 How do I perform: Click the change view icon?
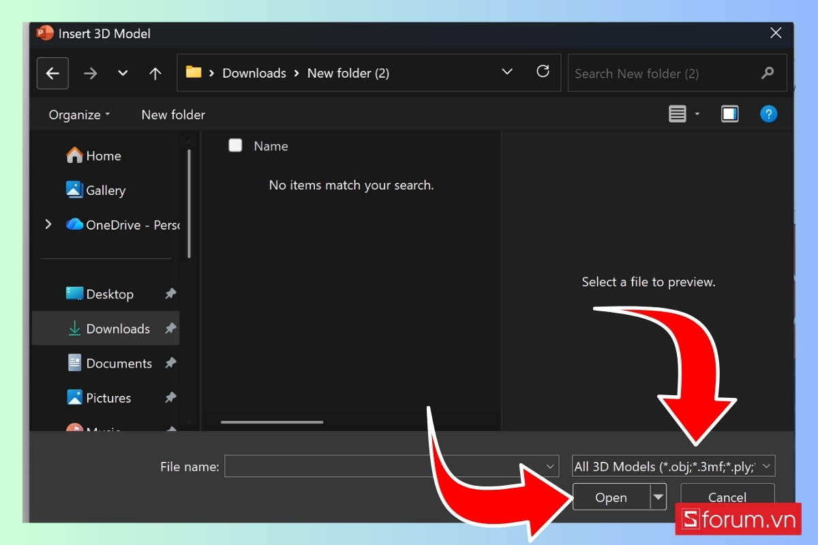(x=678, y=114)
